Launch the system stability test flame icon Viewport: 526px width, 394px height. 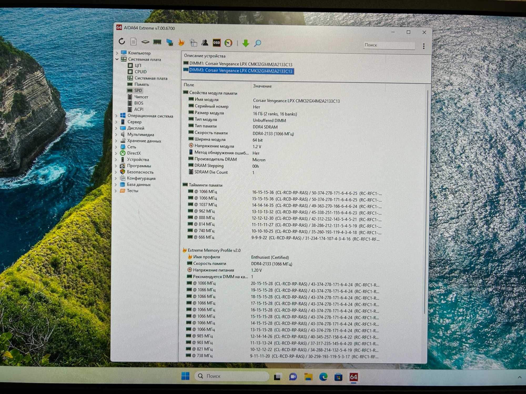point(181,42)
